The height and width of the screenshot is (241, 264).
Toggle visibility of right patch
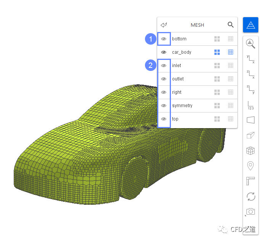coord(164,92)
